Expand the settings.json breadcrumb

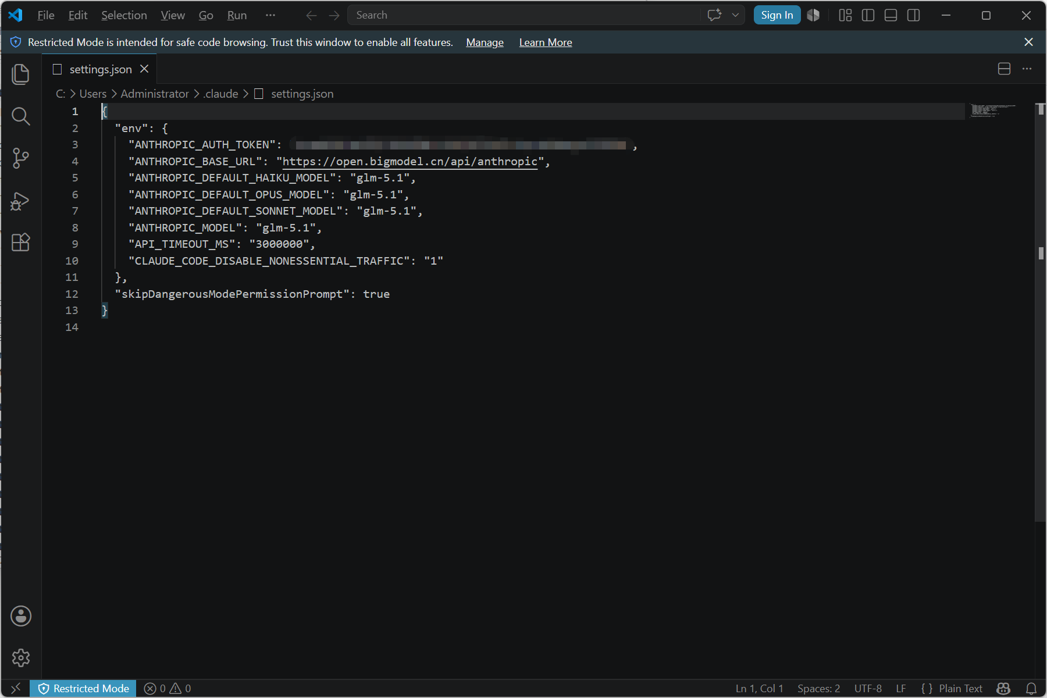click(x=302, y=94)
